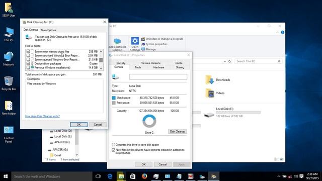Enable Compress this drive to save space
Image resolution: width=322 pixels, height=181 pixels.
113,145
